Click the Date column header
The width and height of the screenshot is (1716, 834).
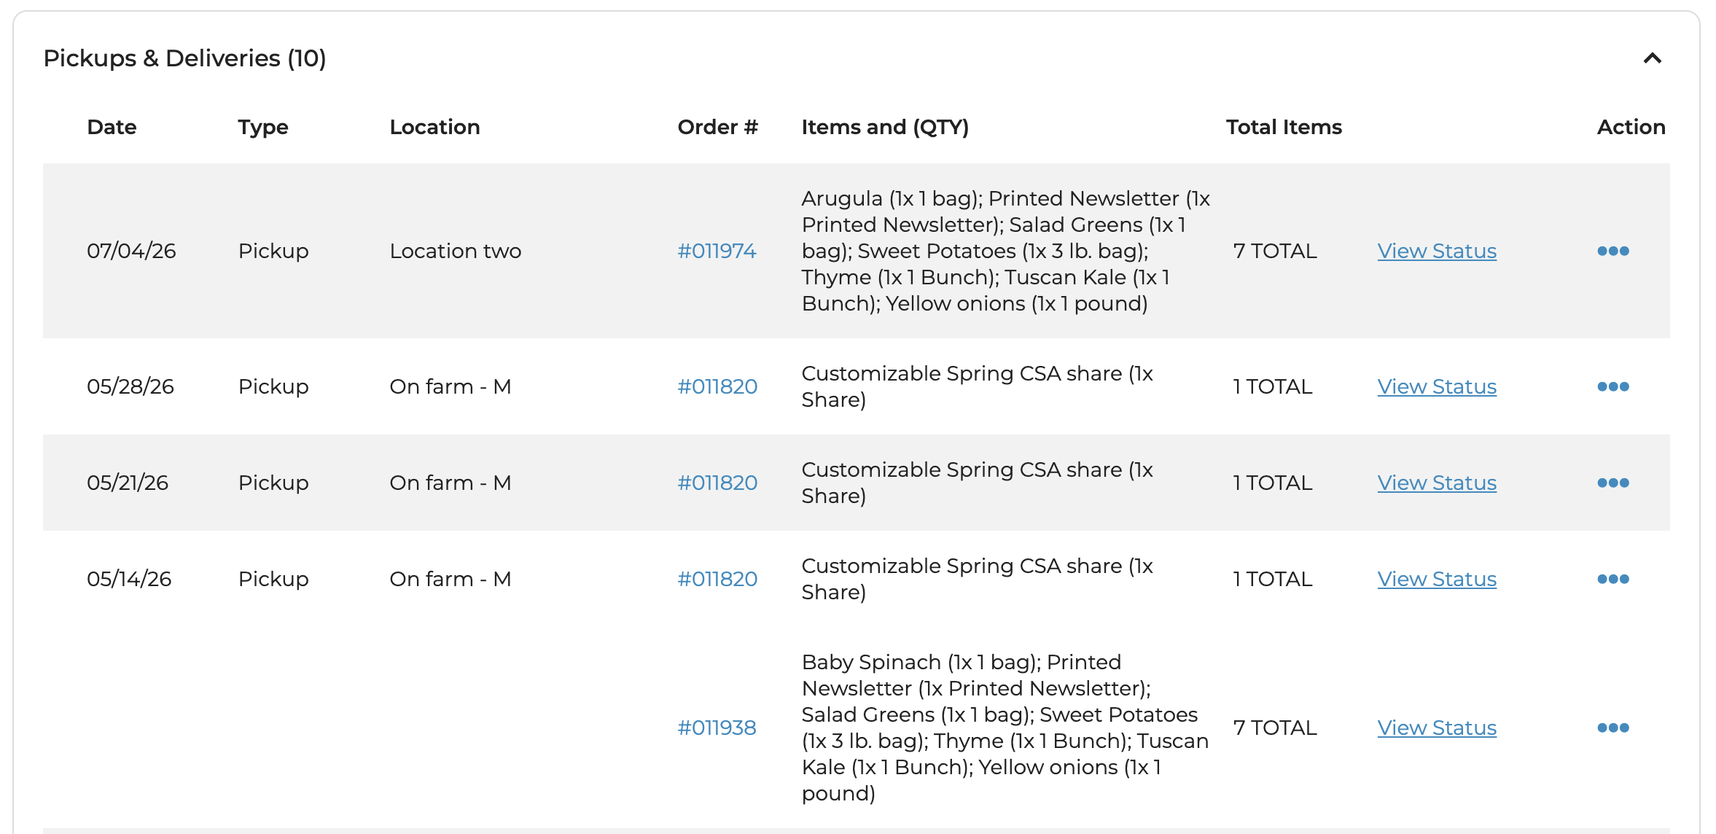coord(112,127)
